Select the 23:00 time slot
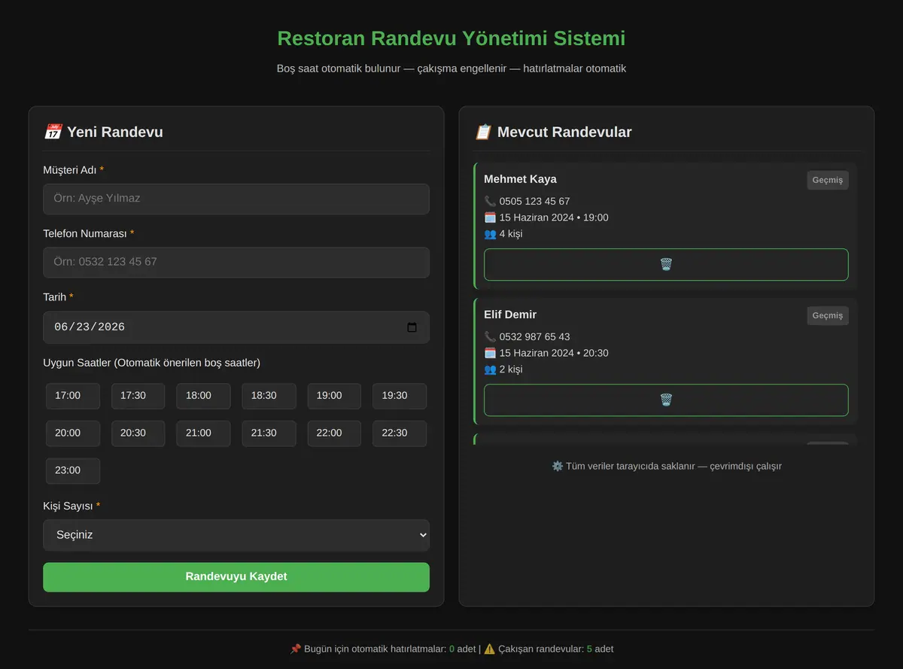The width and height of the screenshot is (903, 669). [73, 470]
